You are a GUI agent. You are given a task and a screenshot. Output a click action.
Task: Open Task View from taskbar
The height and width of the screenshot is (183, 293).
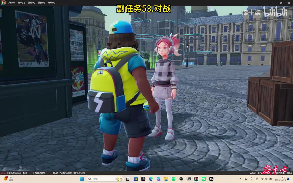click(128, 179)
